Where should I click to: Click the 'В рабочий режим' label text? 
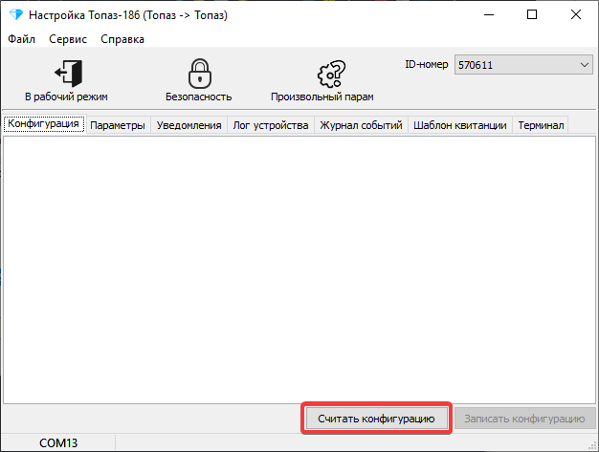coord(66,97)
